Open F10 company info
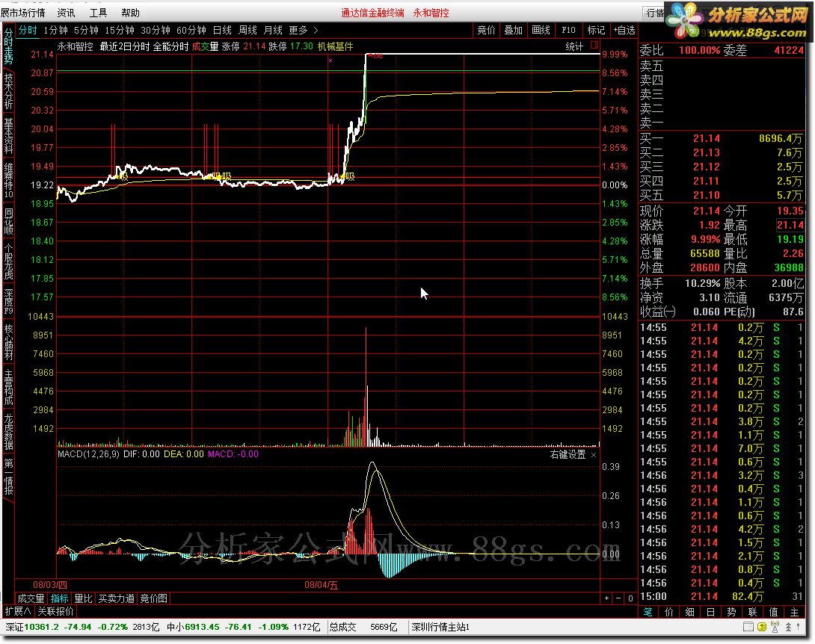This screenshot has width=815, height=644. 568,30
